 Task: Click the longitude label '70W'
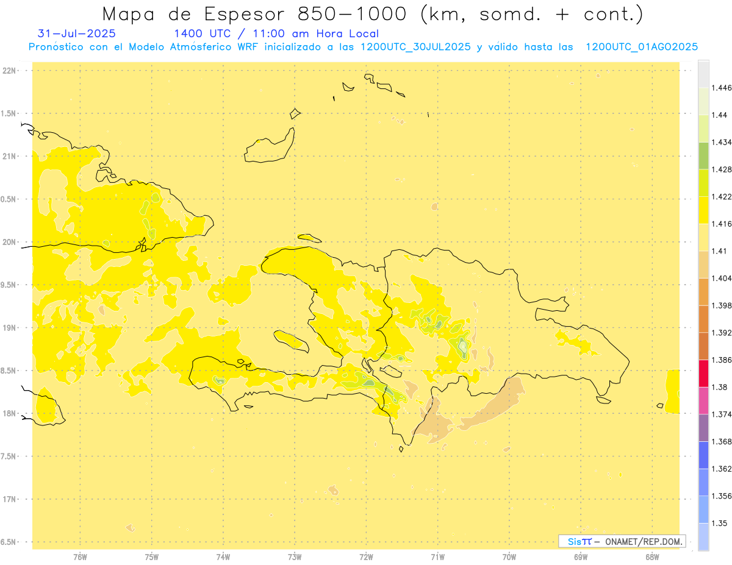point(509,557)
